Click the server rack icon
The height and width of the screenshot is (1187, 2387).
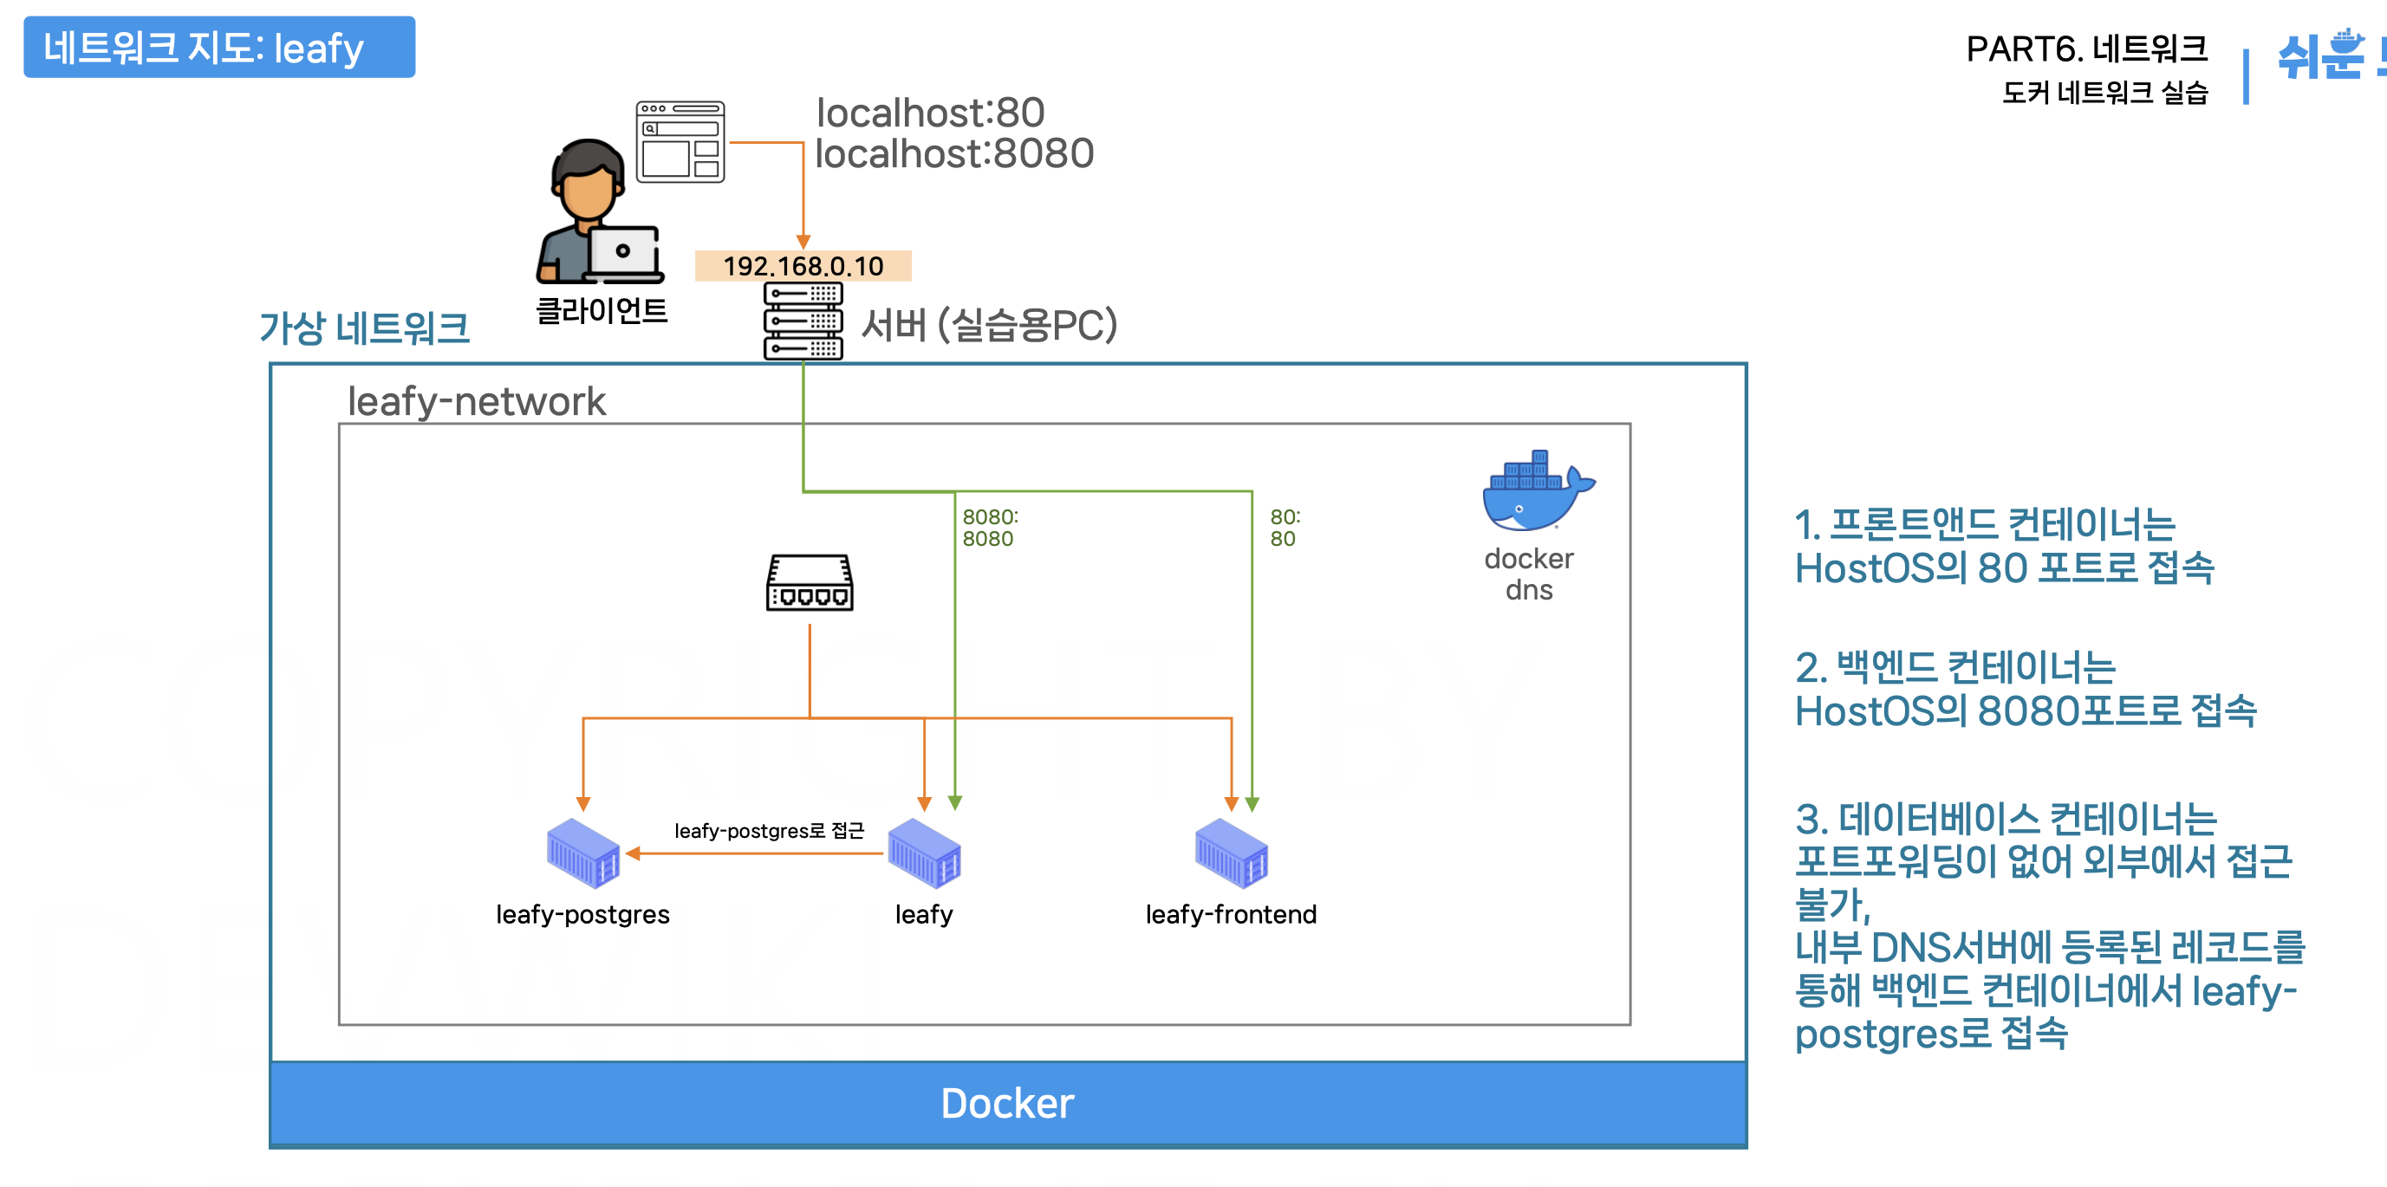pyautogui.click(x=803, y=321)
